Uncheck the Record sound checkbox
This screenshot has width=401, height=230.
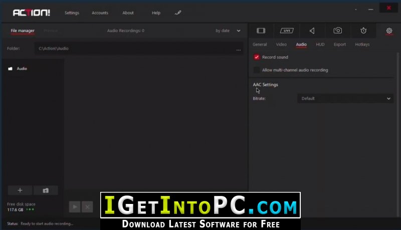pos(257,57)
